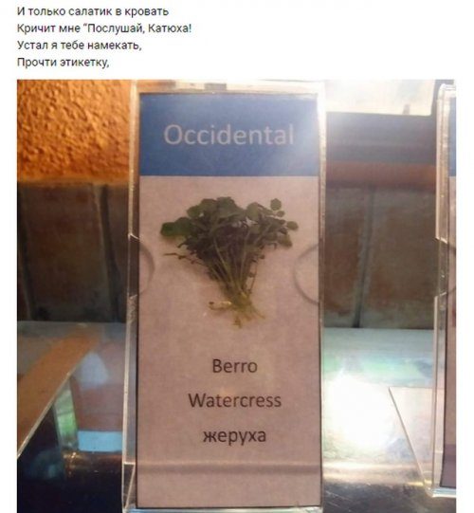Image resolution: width=474 pixels, height=513 pixels.
Task: Click the line 'Устал я тебе намекать,'
Action: [80, 46]
